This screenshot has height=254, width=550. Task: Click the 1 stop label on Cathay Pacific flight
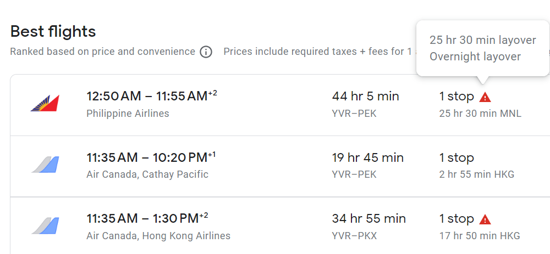point(456,158)
